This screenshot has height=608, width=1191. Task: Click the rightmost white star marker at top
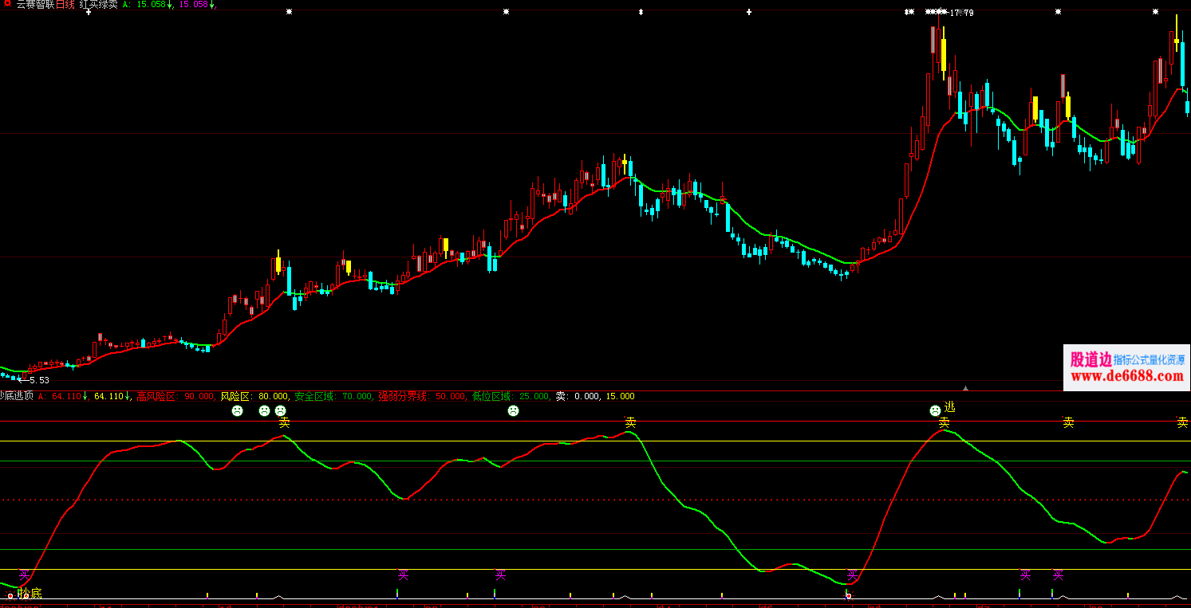(1155, 12)
